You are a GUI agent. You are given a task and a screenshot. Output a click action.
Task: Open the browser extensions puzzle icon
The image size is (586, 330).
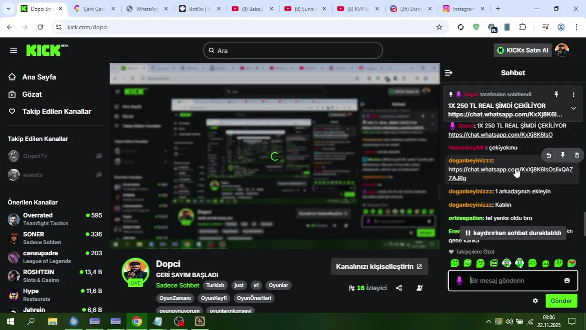[x=523, y=27]
